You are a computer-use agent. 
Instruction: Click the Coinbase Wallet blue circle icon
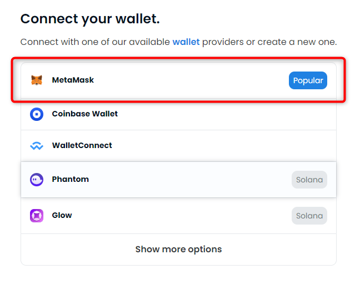click(x=37, y=114)
